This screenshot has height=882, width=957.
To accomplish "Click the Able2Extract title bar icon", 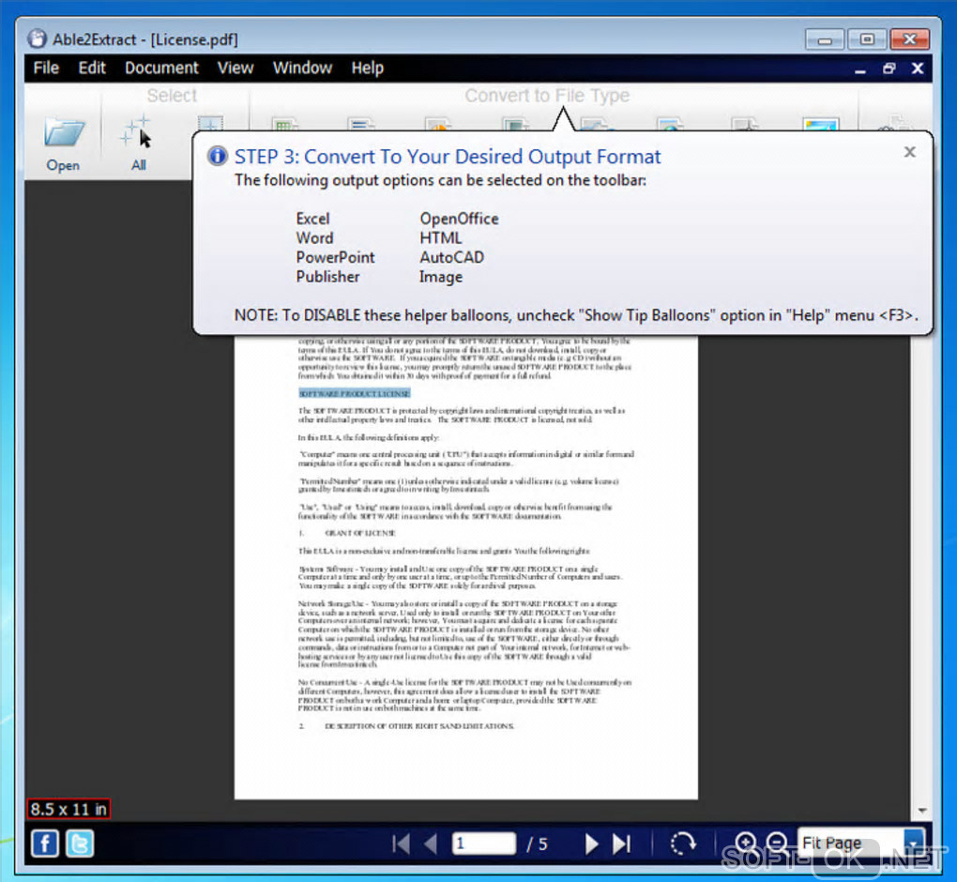I will point(37,39).
